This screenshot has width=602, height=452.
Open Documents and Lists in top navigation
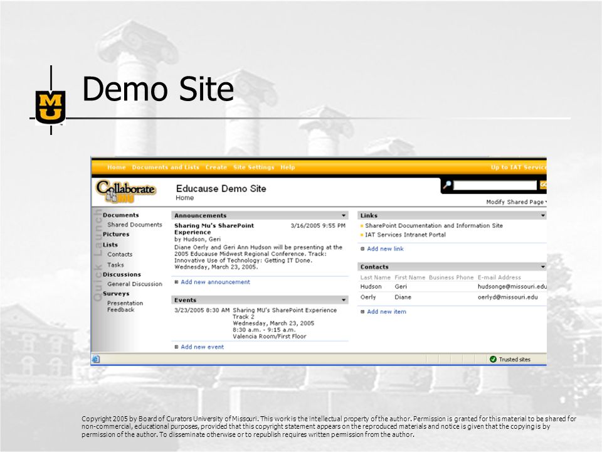click(166, 167)
